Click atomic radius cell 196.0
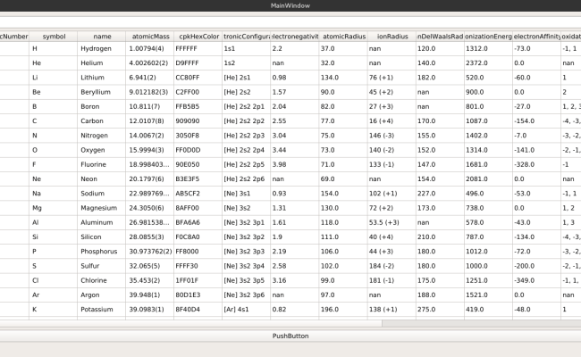 pos(343,310)
